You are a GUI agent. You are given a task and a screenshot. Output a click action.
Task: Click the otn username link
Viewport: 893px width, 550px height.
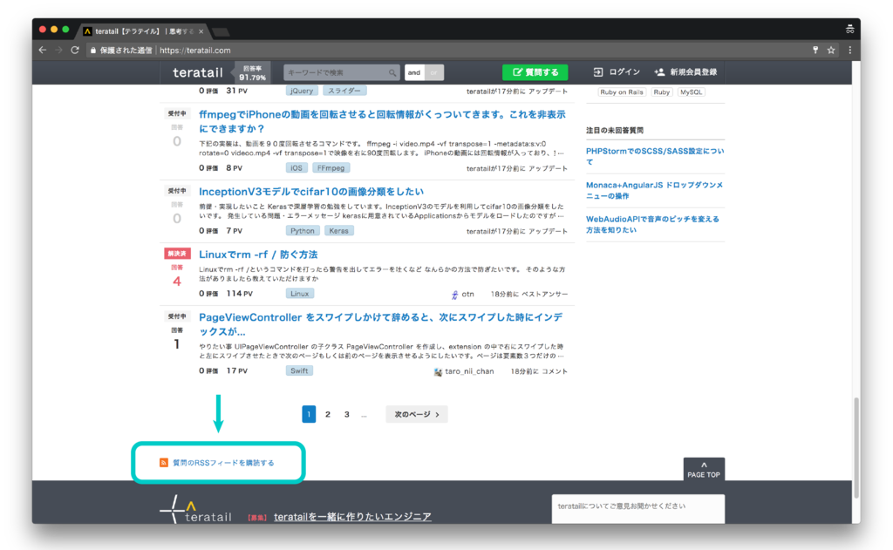pos(467,294)
